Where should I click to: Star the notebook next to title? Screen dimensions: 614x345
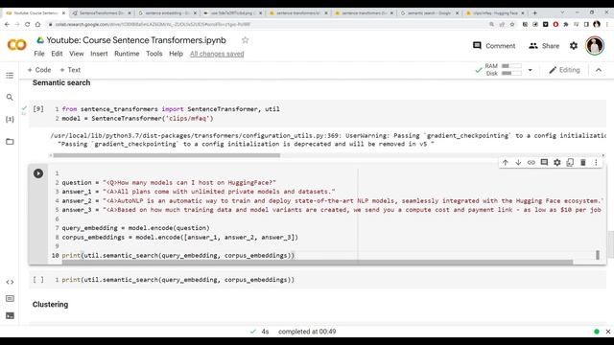(x=246, y=40)
